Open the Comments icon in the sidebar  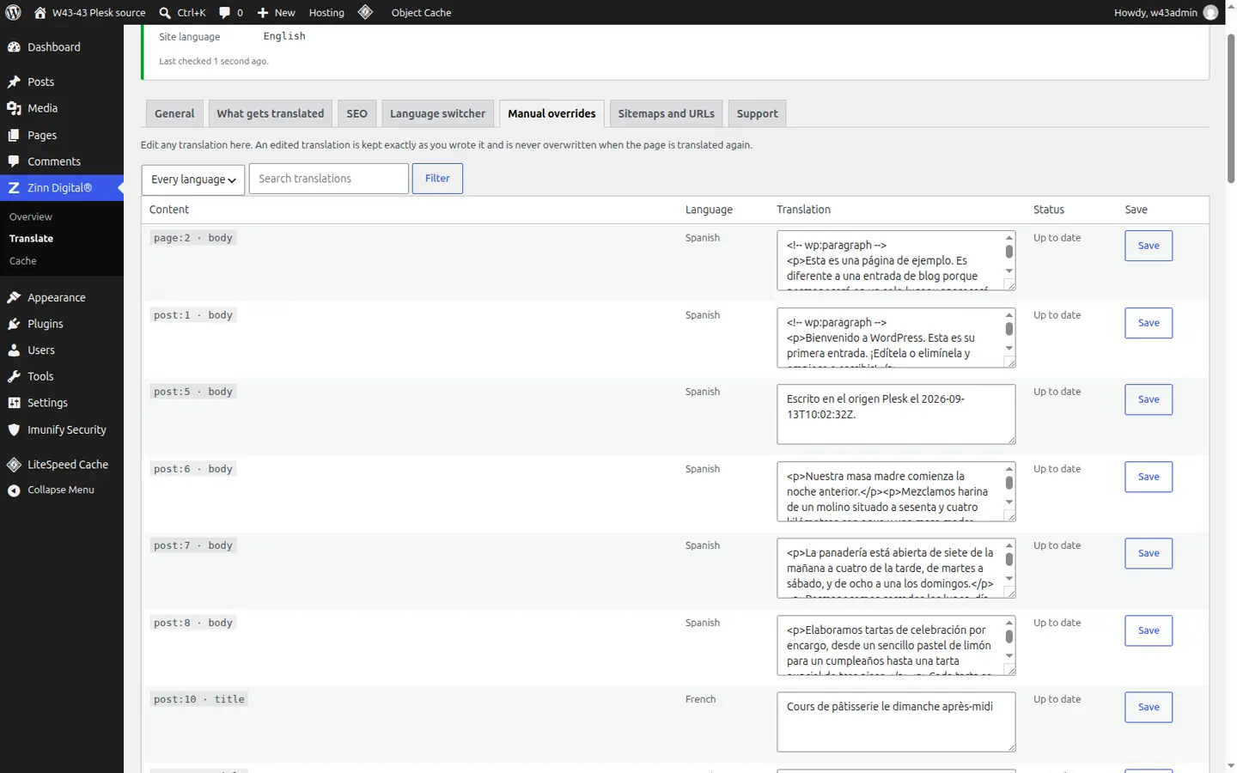pyautogui.click(x=14, y=161)
